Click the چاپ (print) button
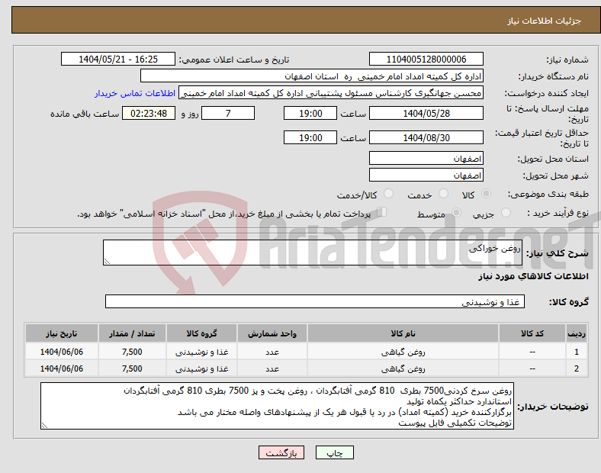 [334, 452]
